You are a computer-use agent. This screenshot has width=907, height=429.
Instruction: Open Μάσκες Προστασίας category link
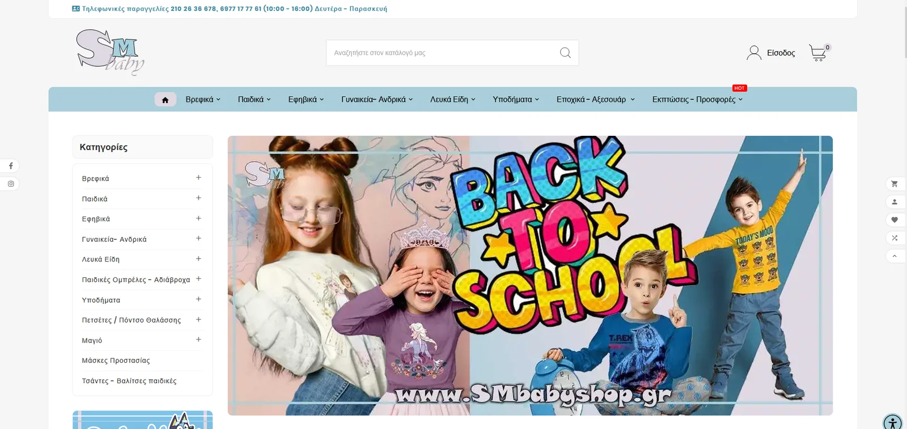116,361
